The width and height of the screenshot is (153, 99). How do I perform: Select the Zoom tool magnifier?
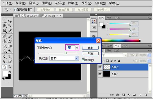point(10,67)
